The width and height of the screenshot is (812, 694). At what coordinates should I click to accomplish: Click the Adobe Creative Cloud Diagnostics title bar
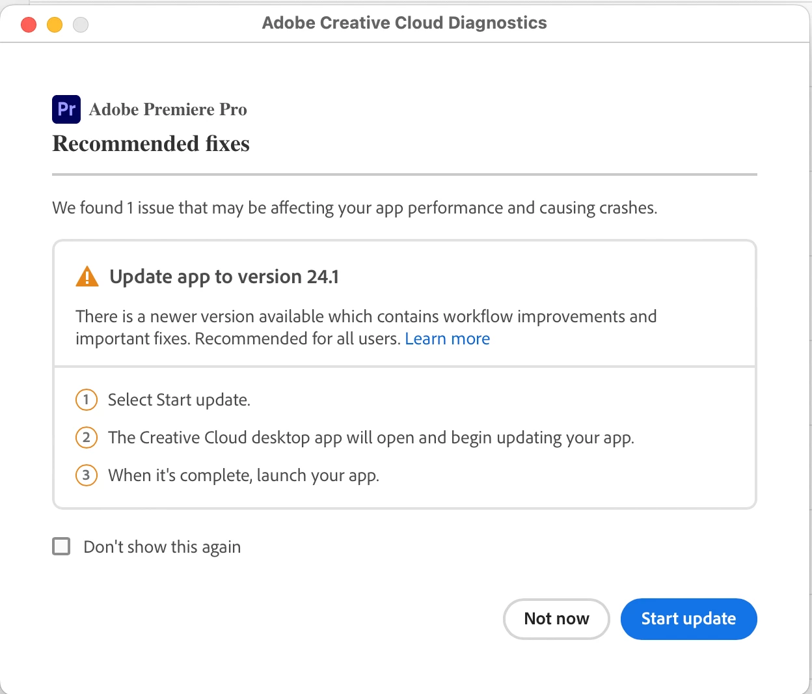[x=404, y=23]
